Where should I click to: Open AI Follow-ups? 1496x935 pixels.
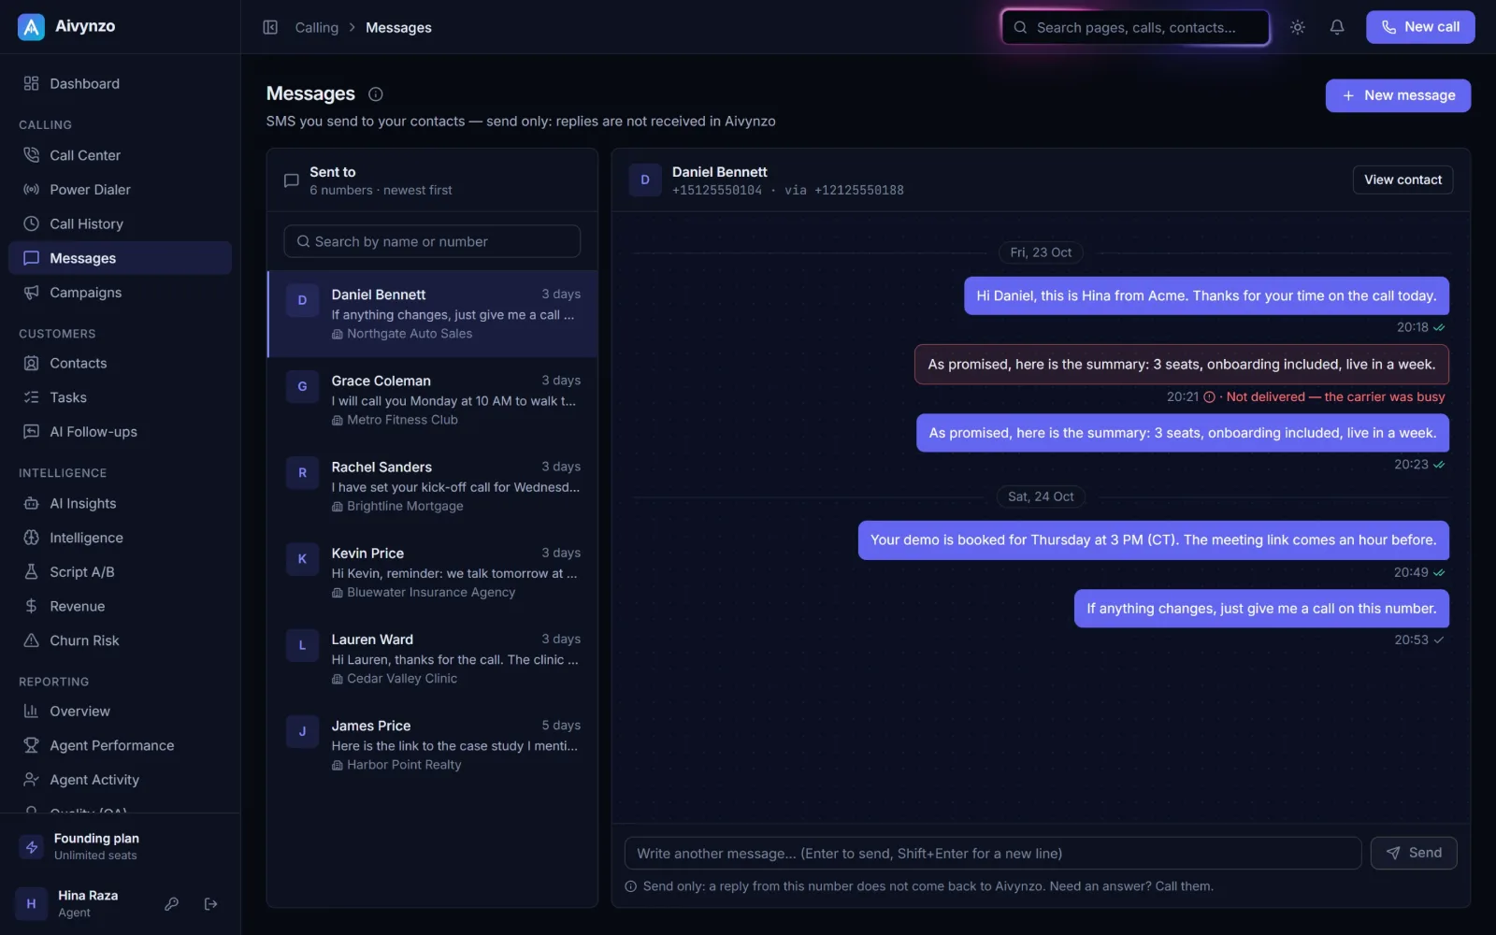120,432
